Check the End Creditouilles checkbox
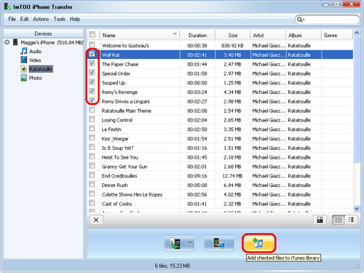The height and width of the screenshot is (273, 364). click(x=92, y=175)
